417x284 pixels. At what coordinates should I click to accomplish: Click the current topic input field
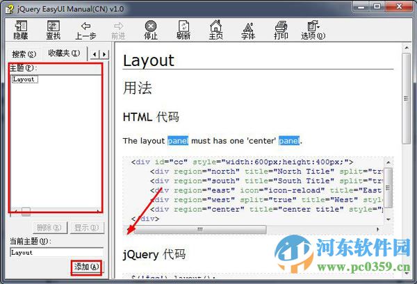[x=56, y=252]
